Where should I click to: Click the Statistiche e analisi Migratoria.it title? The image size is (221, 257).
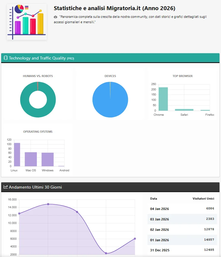pyautogui.click(x=115, y=8)
